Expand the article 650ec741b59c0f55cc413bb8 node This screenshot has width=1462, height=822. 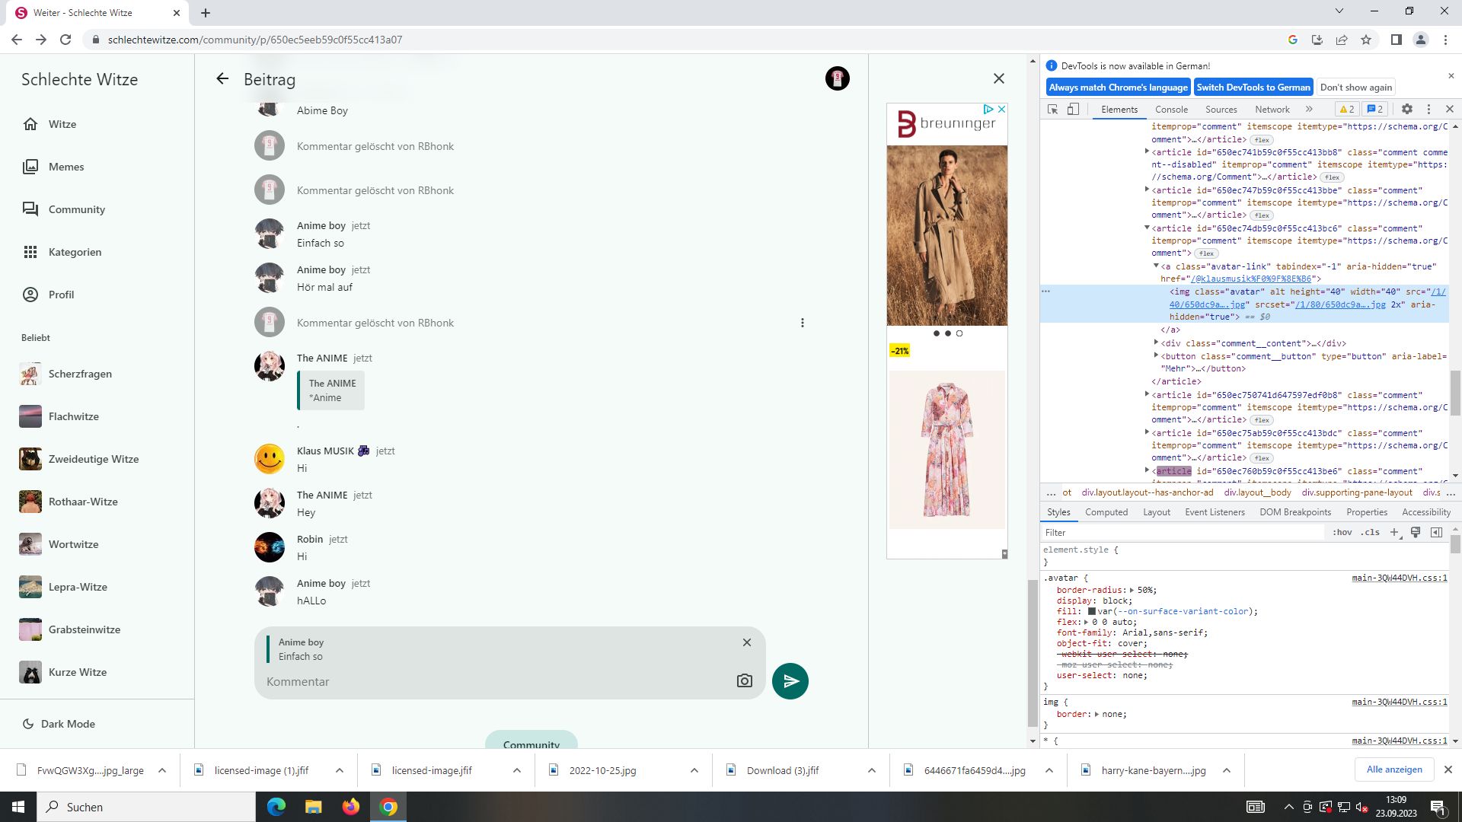click(1147, 152)
